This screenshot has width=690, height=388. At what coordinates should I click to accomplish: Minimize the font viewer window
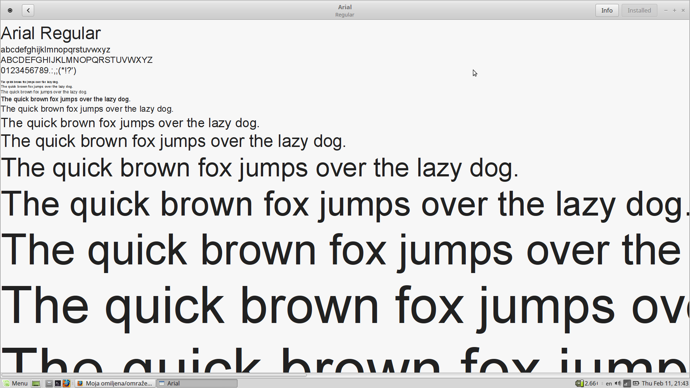click(x=666, y=10)
